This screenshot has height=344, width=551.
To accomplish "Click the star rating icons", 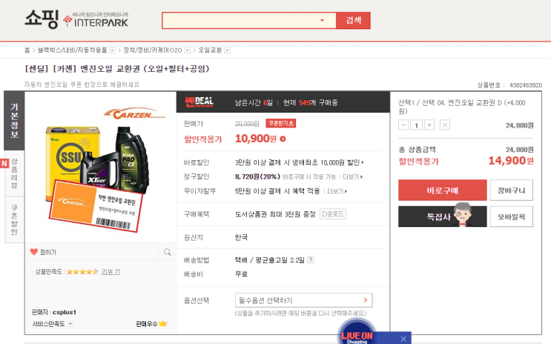I will pyautogui.click(x=82, y=271).
